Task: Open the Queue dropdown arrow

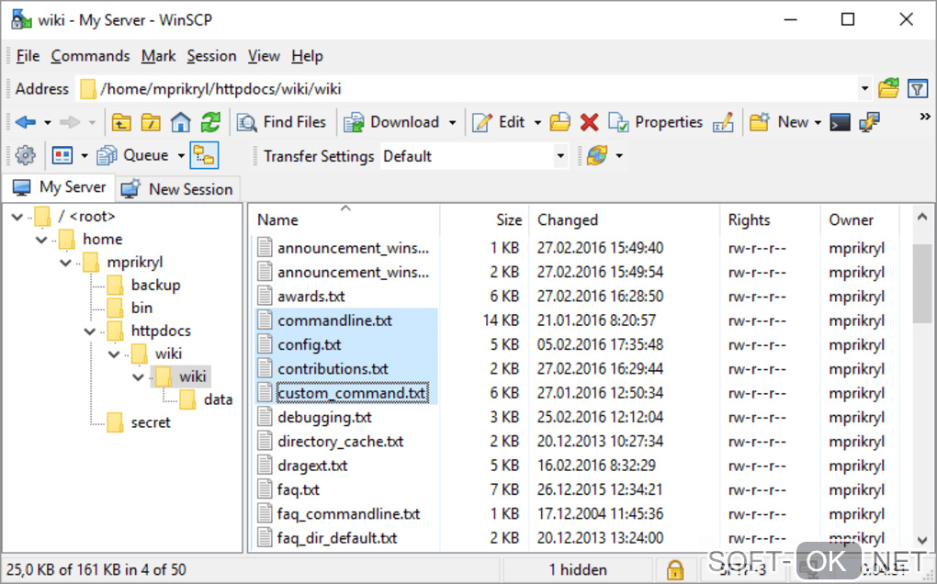Action: click(181, 156)
